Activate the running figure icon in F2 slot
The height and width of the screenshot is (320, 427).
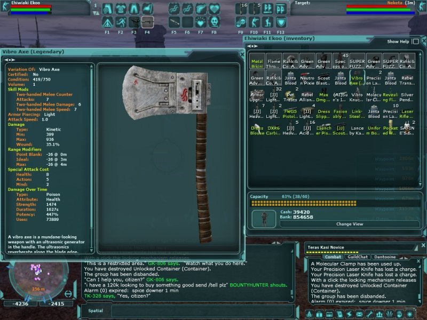click(121, 22)
